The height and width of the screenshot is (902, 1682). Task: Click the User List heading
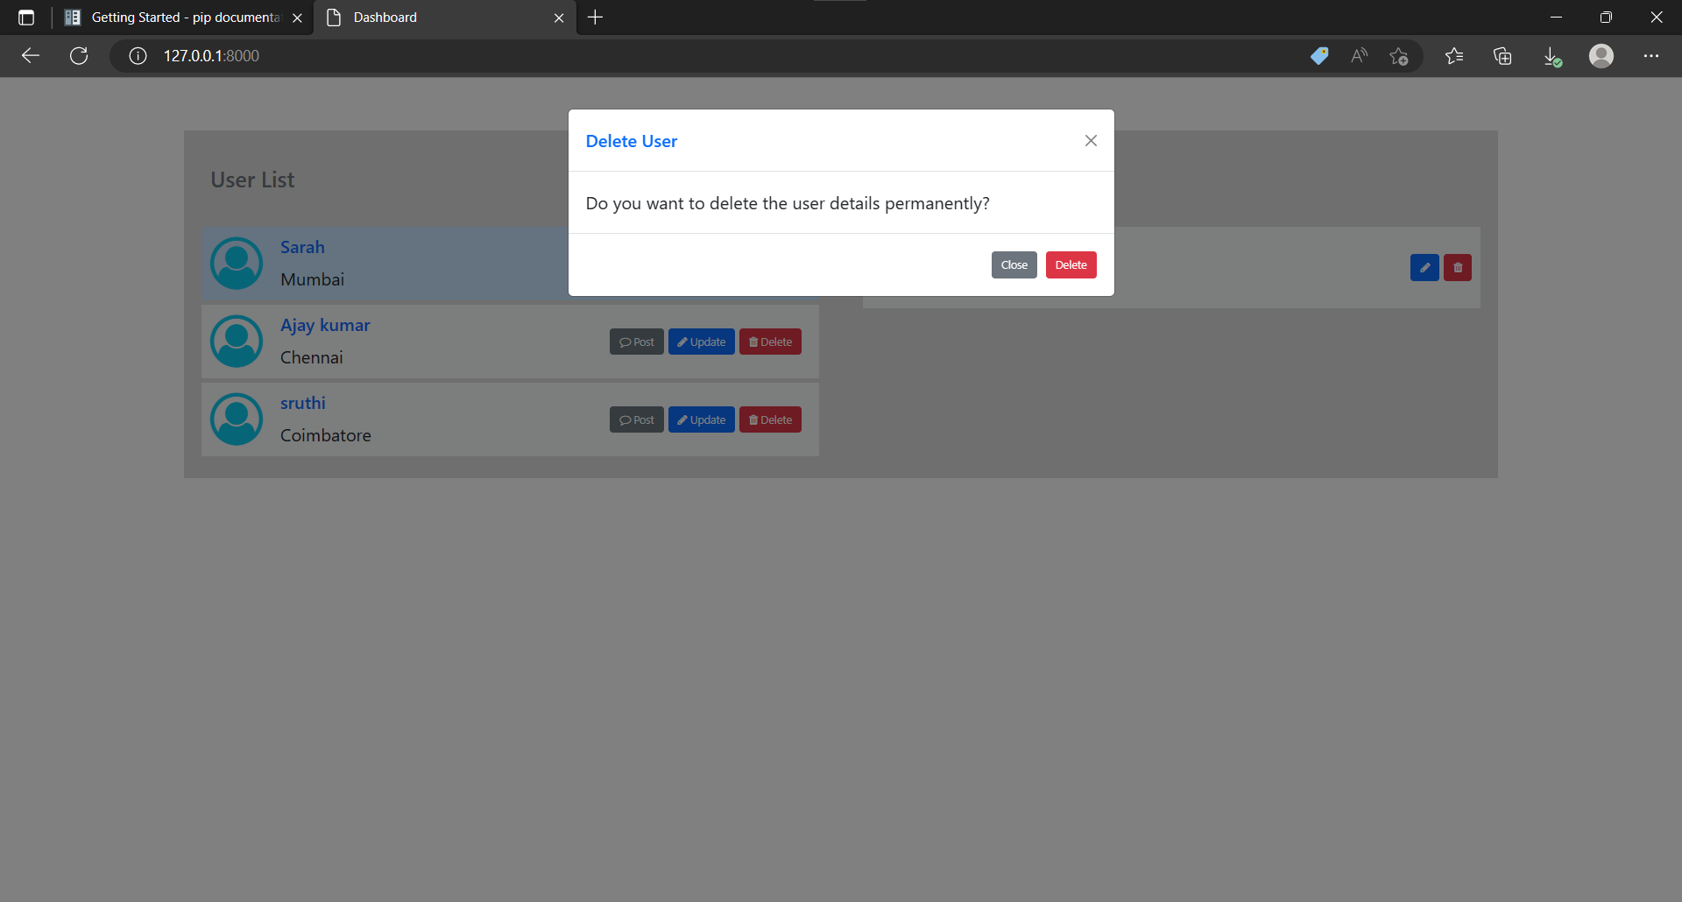[x=252, y=180]
